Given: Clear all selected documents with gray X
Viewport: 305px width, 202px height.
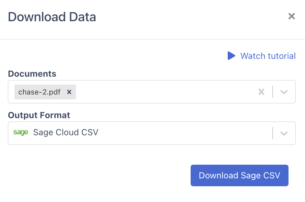Looking at the screenshot, I should 261,92.
